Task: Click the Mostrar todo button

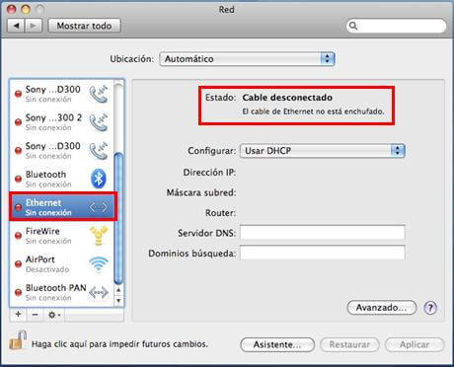Action: [84, 26]
